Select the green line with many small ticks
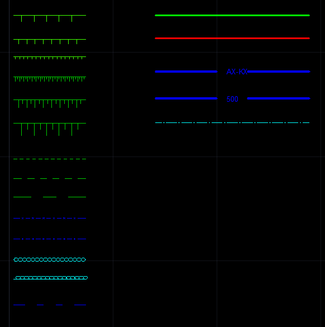This screenshot has width=325, height=327. 50,58
